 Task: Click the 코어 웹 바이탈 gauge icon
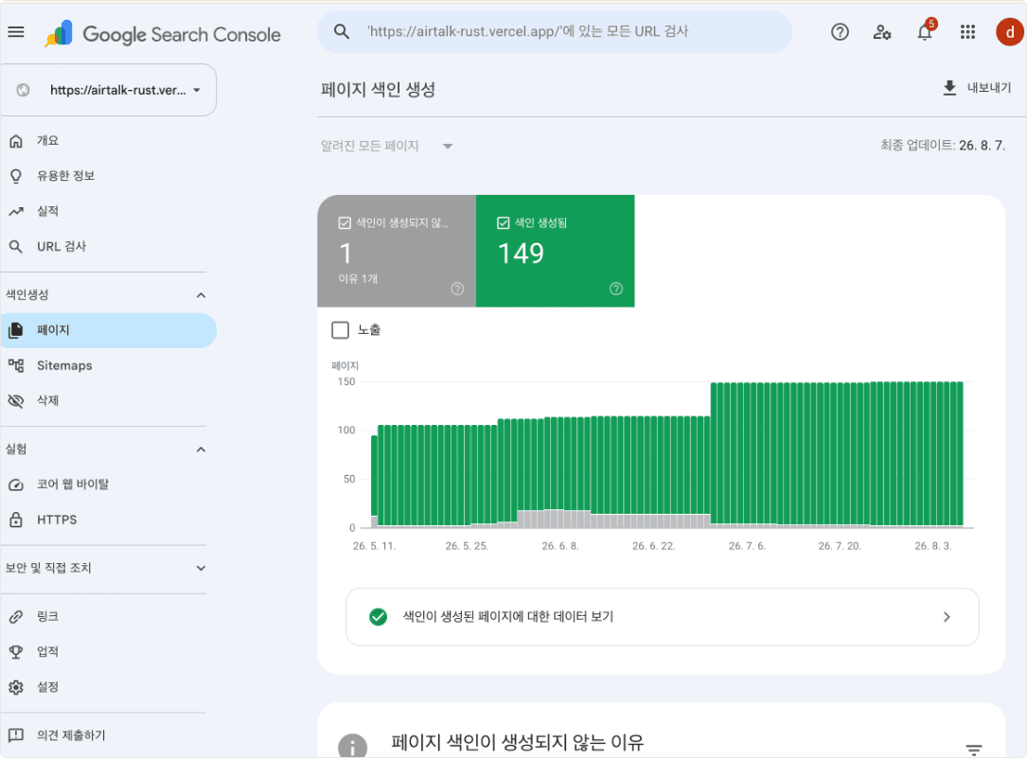tap(16, 485)
